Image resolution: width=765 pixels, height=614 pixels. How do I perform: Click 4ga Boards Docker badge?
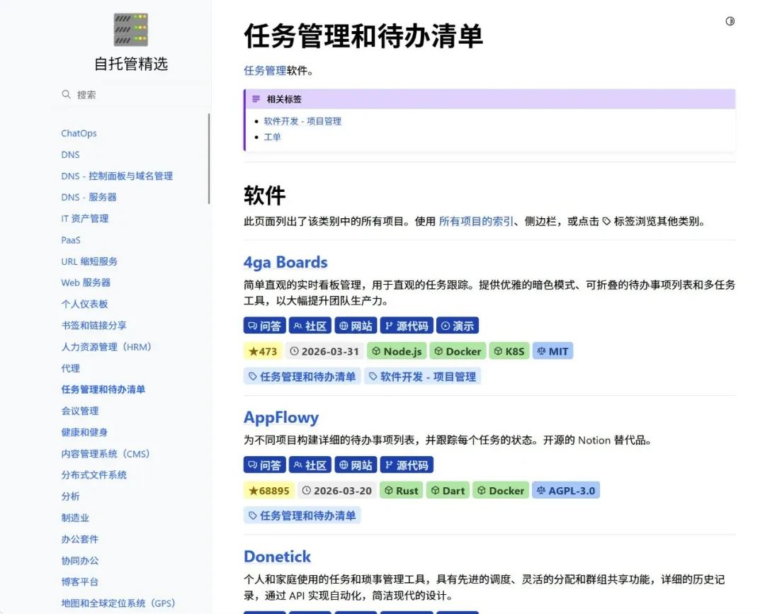point(457,351)
